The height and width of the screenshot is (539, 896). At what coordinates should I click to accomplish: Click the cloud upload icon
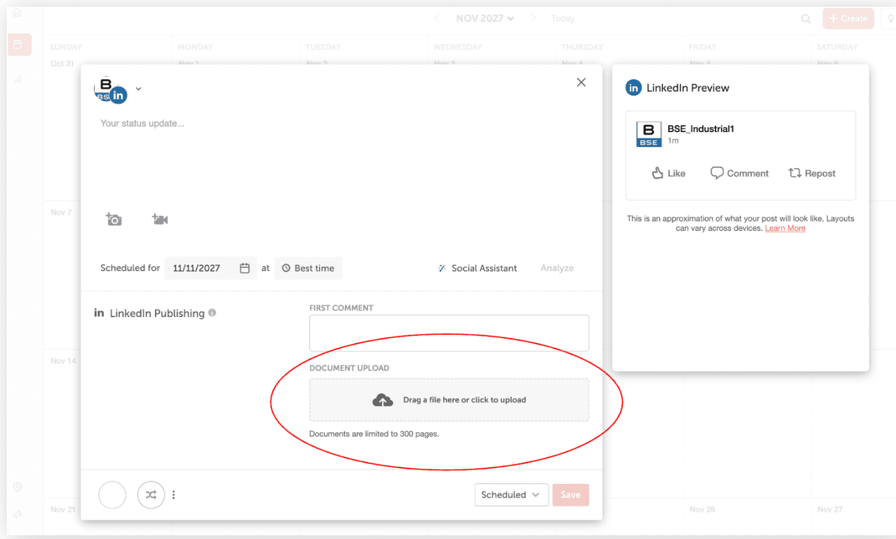tap(383, 400)
